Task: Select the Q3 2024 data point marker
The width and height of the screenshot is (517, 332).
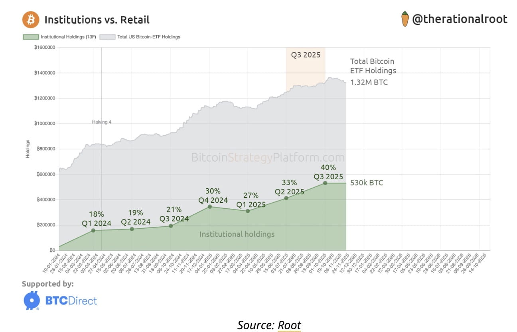Action: (171, 226)
